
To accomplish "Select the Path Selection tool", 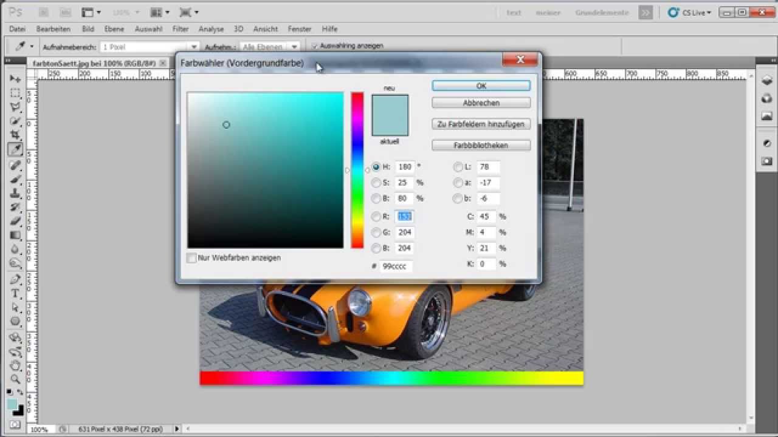I will pyautogui.click(x=15, y=307).
